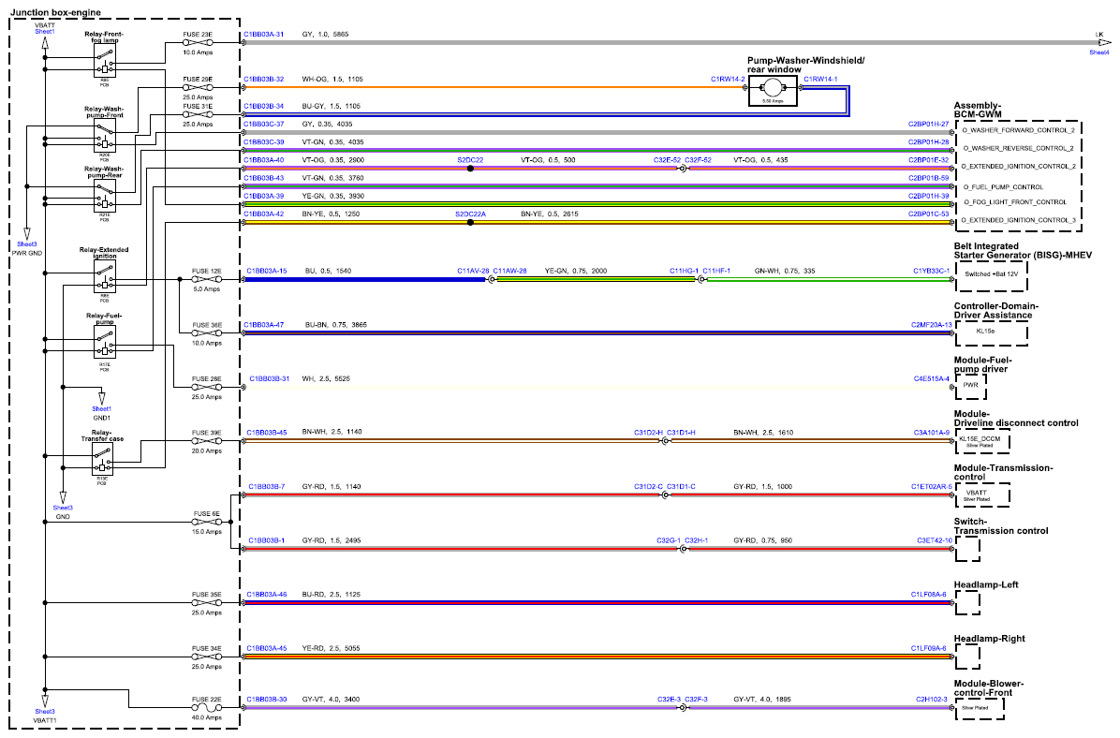Select connector link C2BP01H-27

(929, 125)
